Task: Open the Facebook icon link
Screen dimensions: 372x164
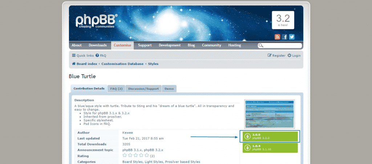Action: pos(284,37)
